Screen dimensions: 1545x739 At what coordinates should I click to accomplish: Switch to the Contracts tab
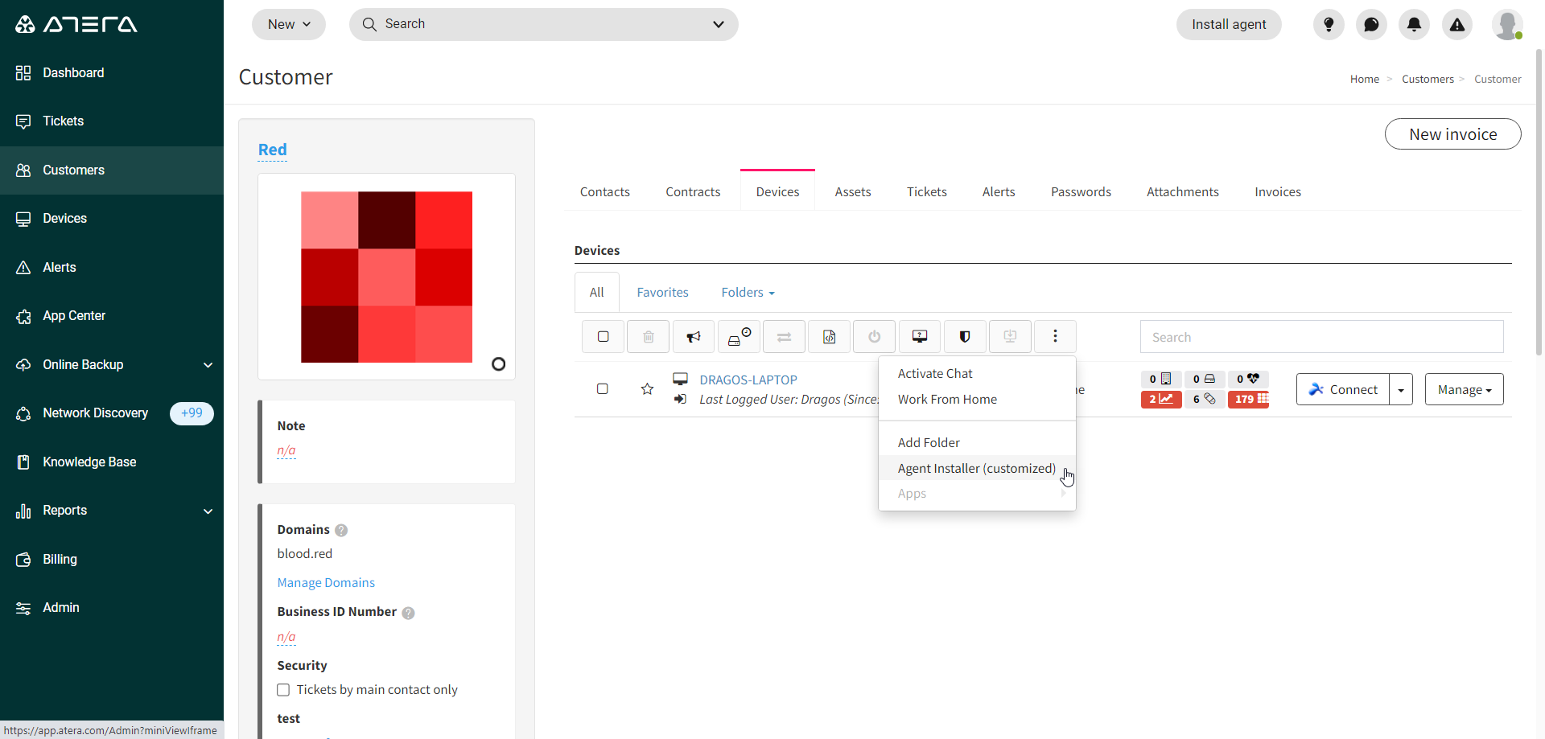(693, 192)
